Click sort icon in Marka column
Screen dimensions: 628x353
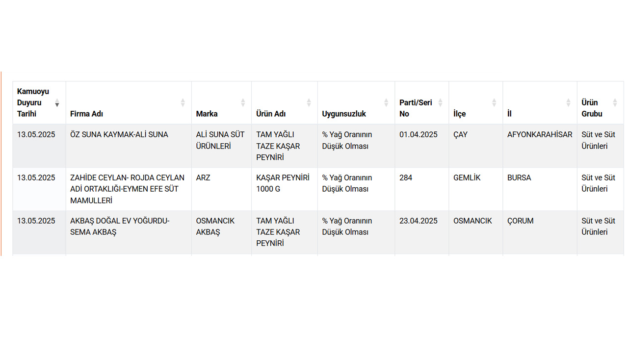tap(243, 103)
